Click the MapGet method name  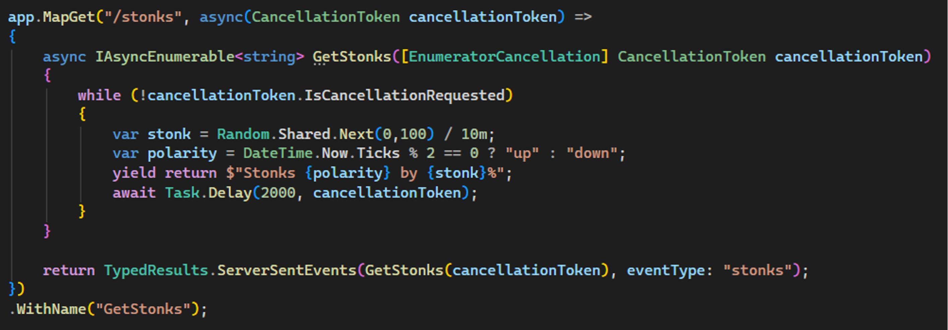click(69, 17)
